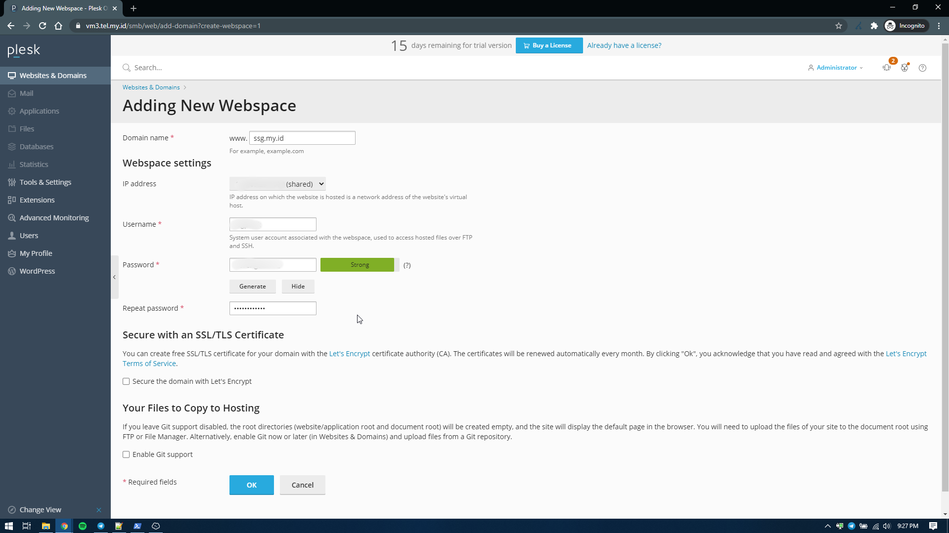This screenshot has width=949, height=533.
Task: Click into the Username field
Action: point(273,224)
